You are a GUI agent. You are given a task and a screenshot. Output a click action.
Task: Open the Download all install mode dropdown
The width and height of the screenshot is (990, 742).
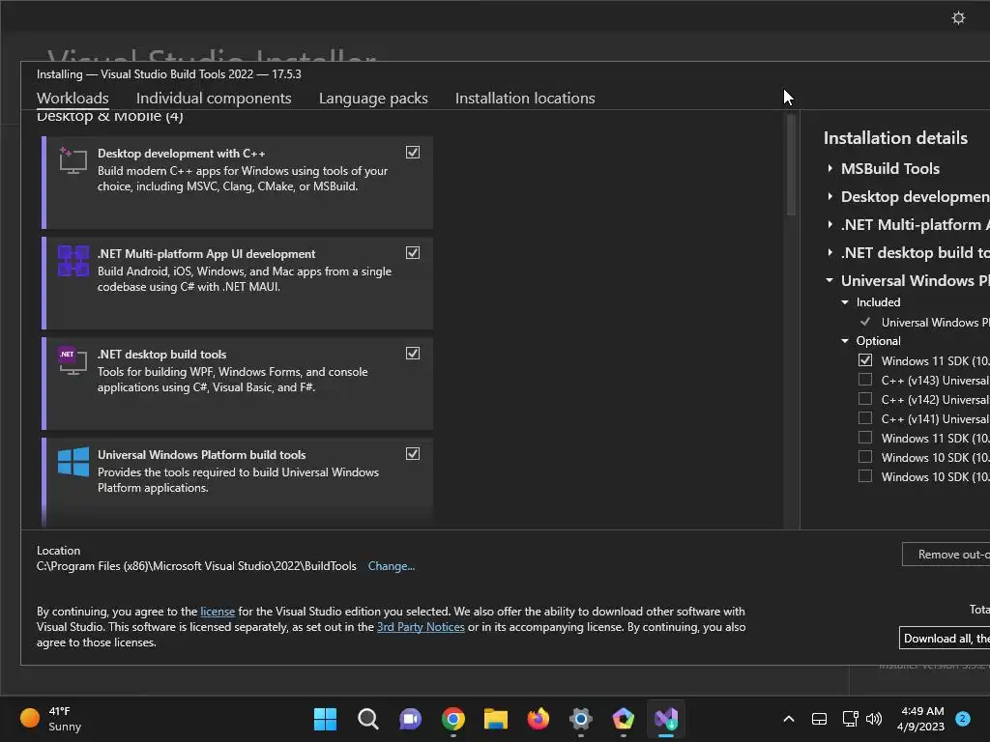pos(945,638)
